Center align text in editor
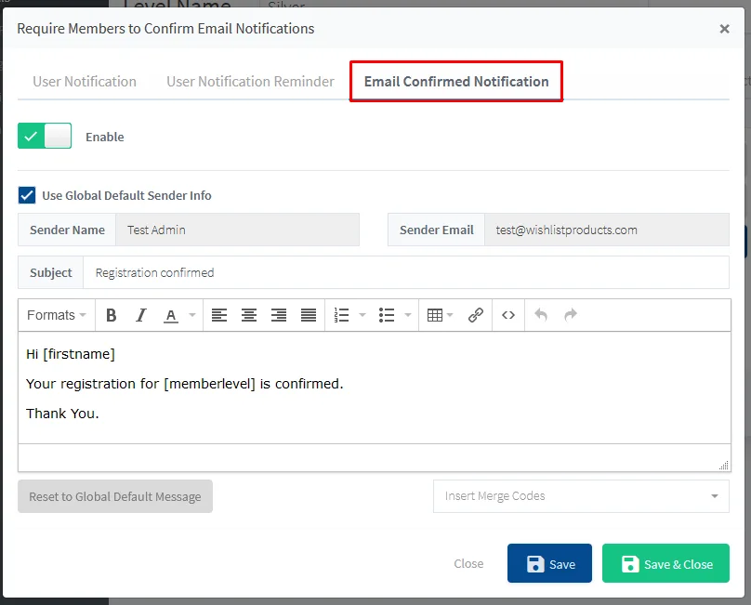Viewport: 751px width, 605px height. (249, 315)
